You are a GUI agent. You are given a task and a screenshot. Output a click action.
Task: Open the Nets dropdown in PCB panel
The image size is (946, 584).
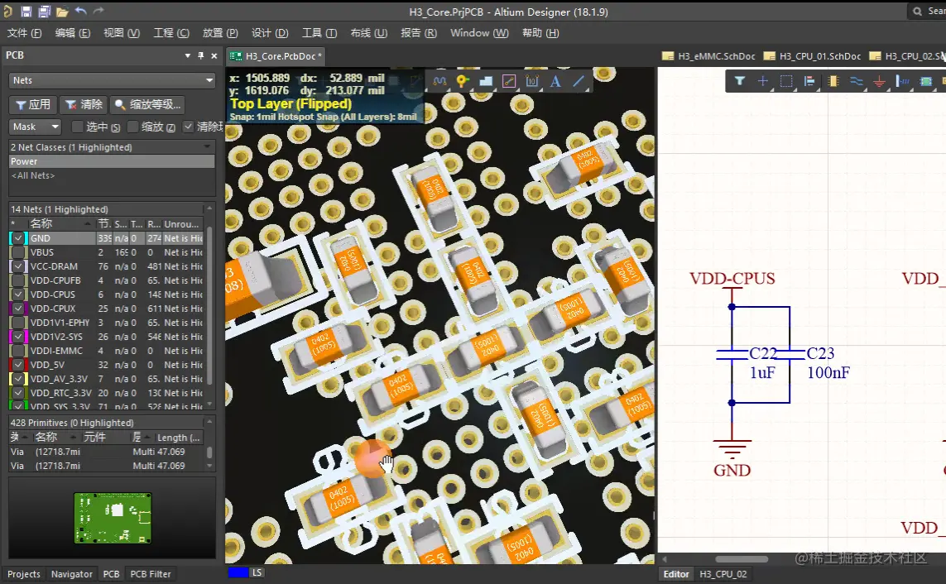coord(112,80)
